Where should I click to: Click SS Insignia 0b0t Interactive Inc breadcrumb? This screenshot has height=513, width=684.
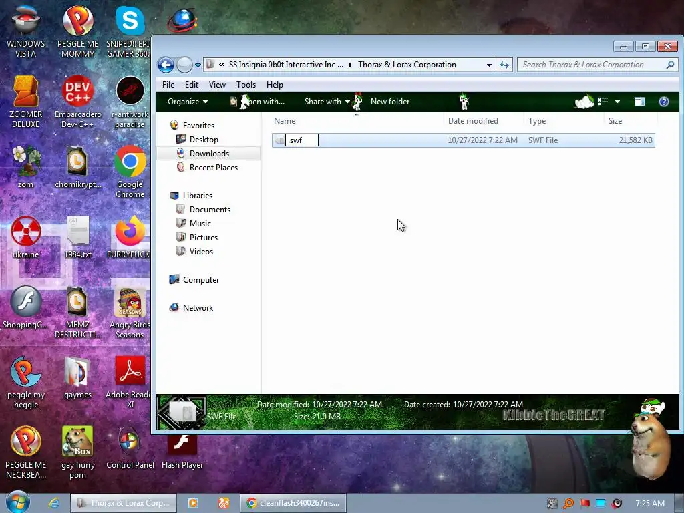pos(286,65)
